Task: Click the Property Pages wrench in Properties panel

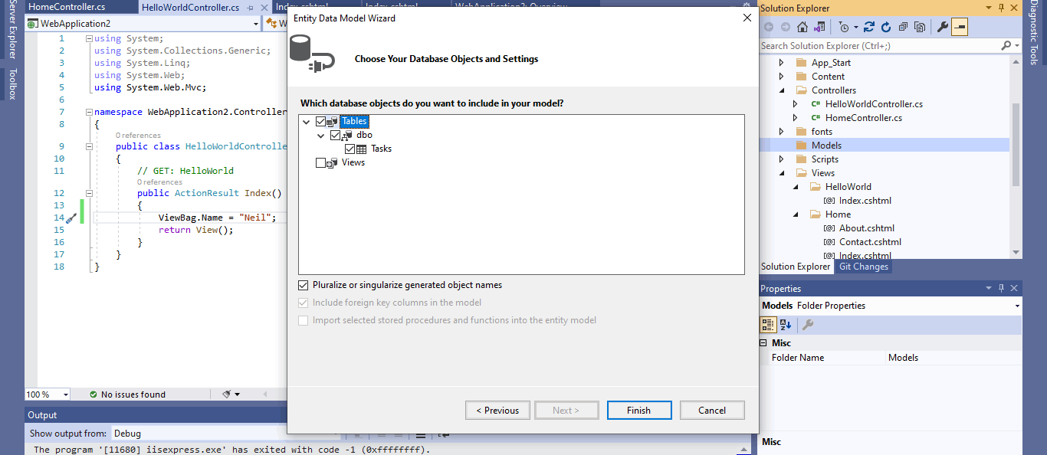Action: [807, 325]
